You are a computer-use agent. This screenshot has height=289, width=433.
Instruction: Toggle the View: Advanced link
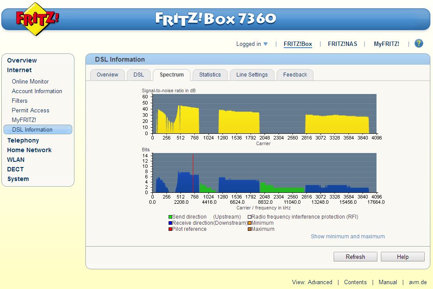tap(312, 282)
